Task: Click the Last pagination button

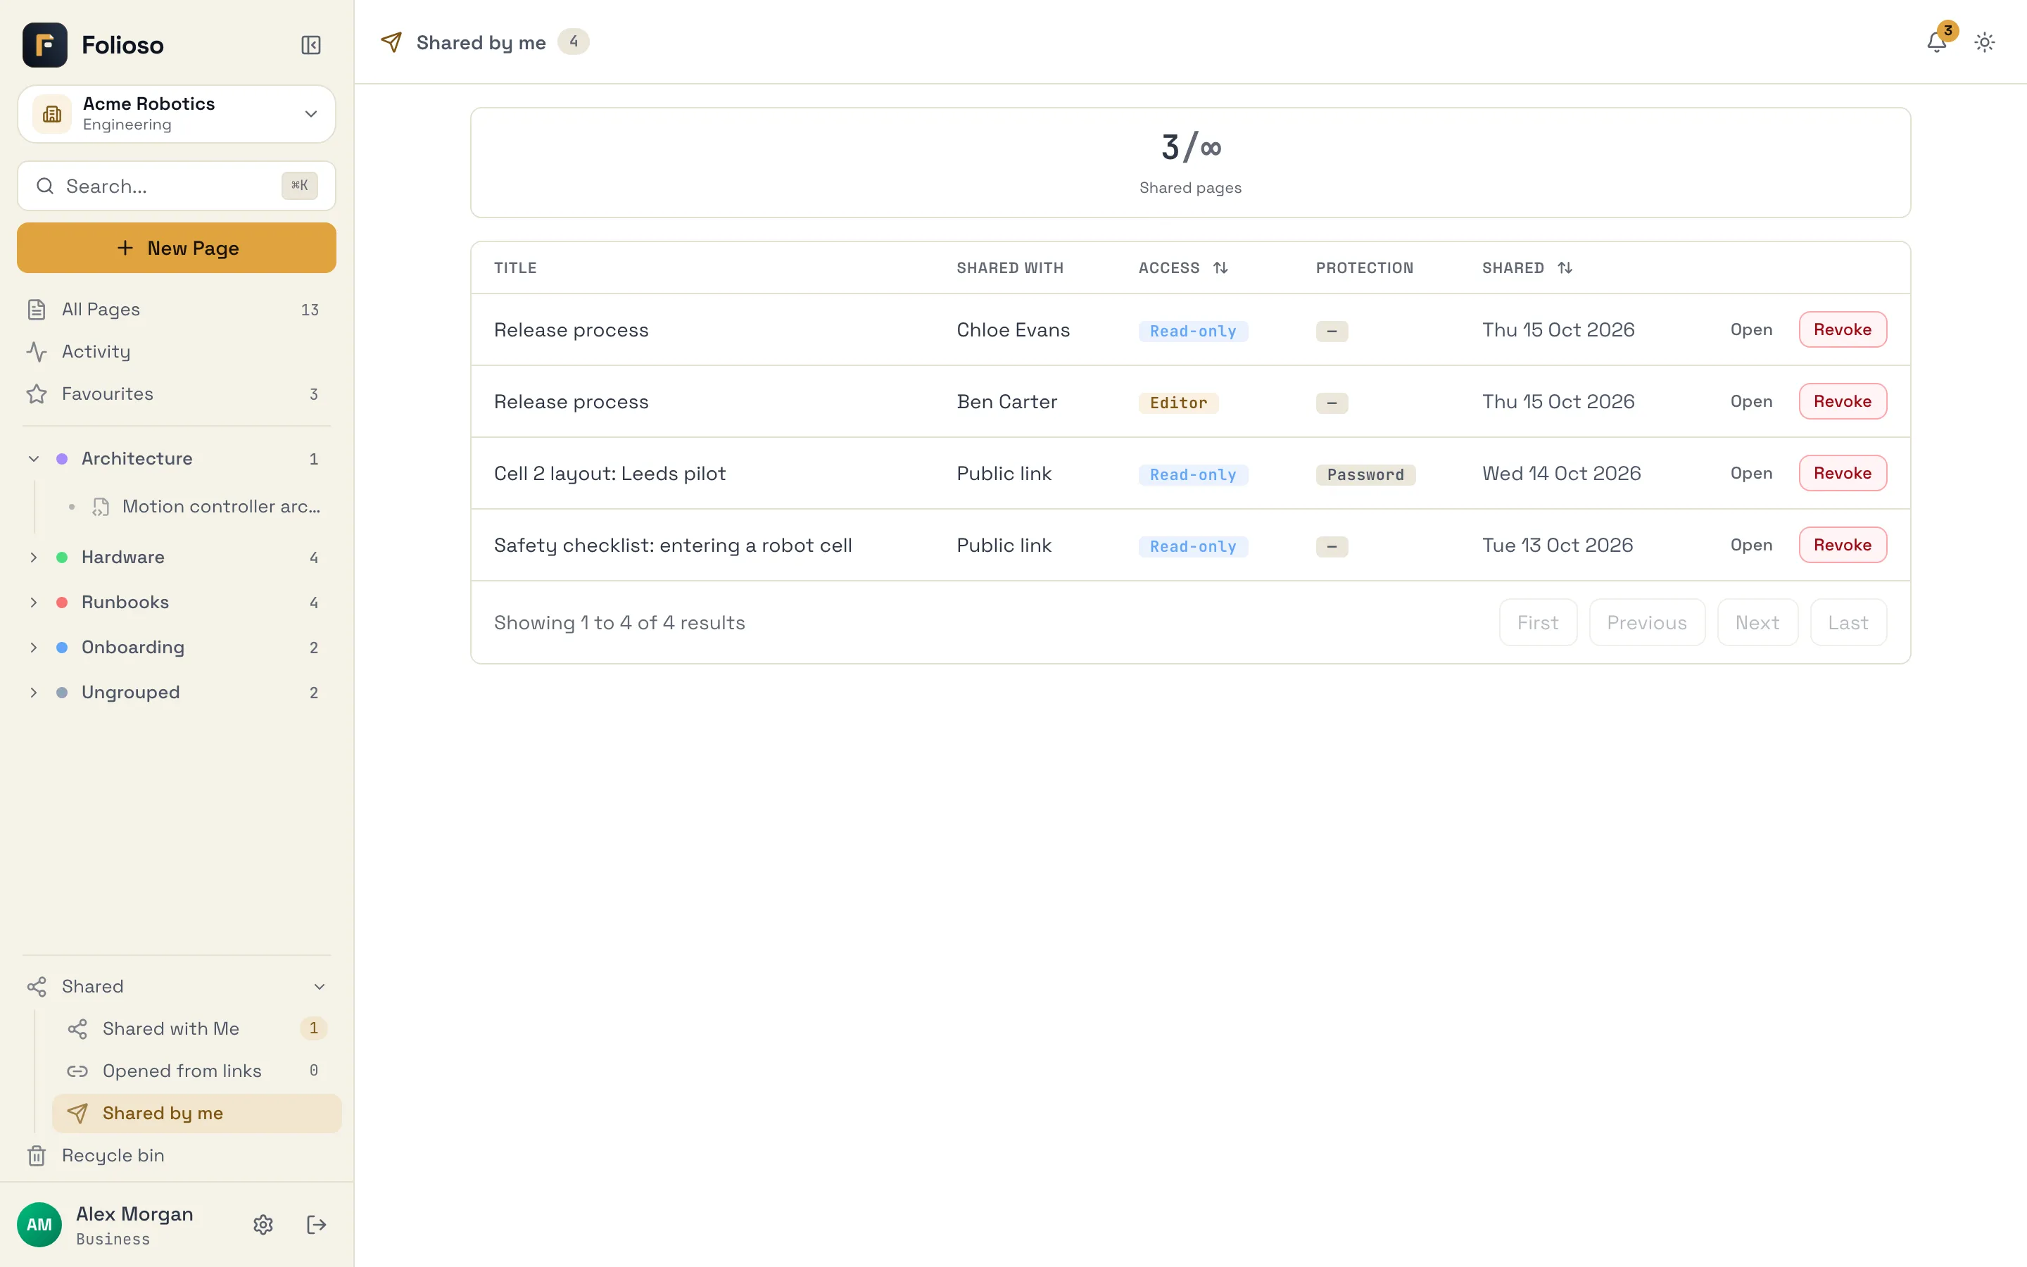Action: pyautogui.click(x=1848, y=623)
